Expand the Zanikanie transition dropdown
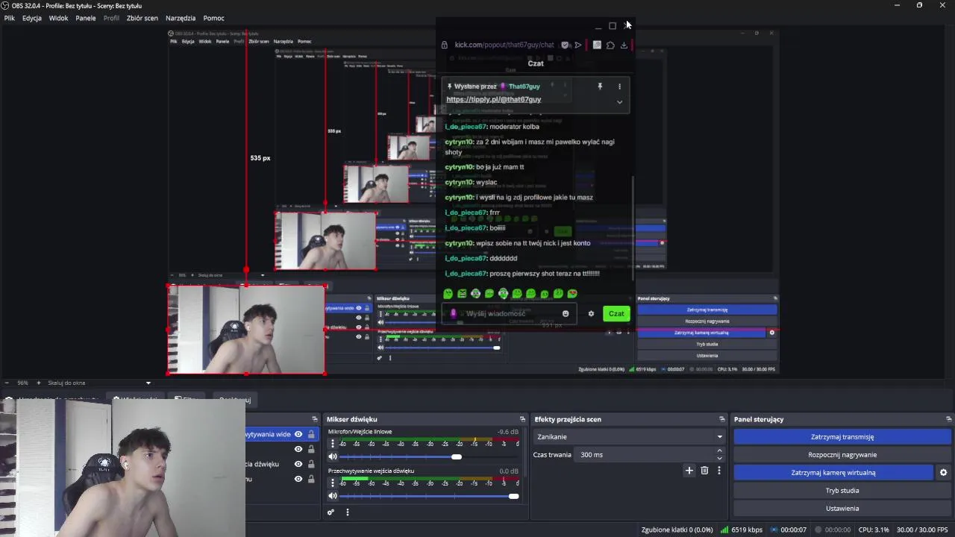955x537 pixels. (629, 436)
